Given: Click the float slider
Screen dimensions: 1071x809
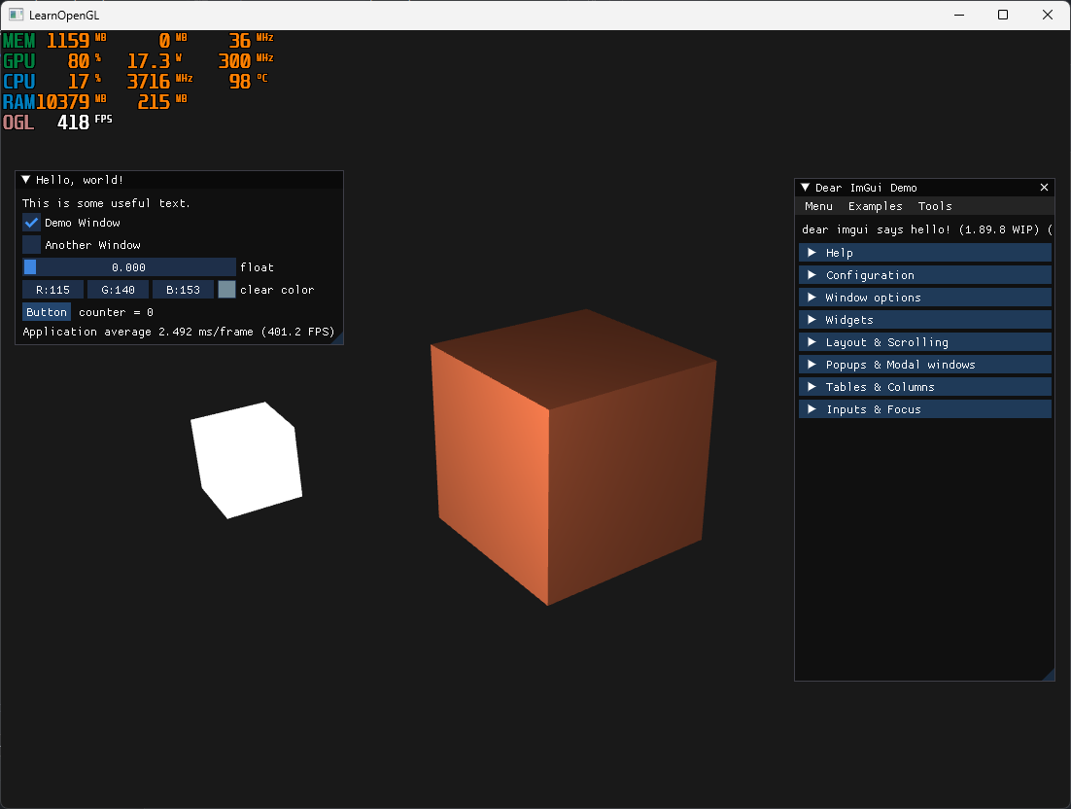Looking at the screenshot, I should coord(129,267).
